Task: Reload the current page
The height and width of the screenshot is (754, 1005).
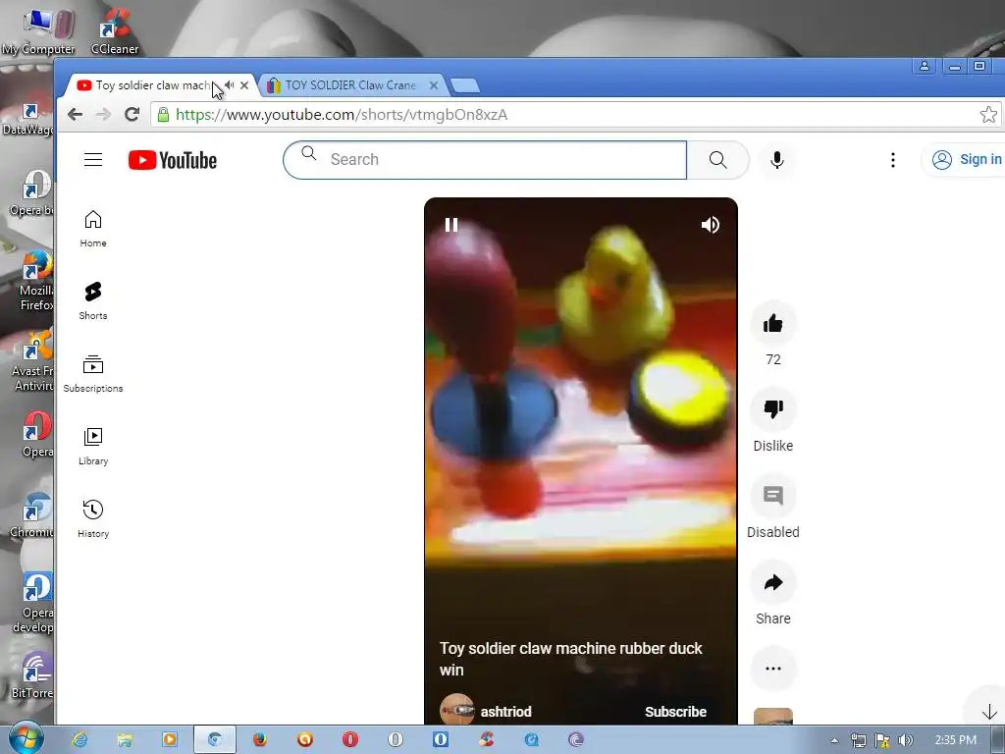Action: pos(132,115)
